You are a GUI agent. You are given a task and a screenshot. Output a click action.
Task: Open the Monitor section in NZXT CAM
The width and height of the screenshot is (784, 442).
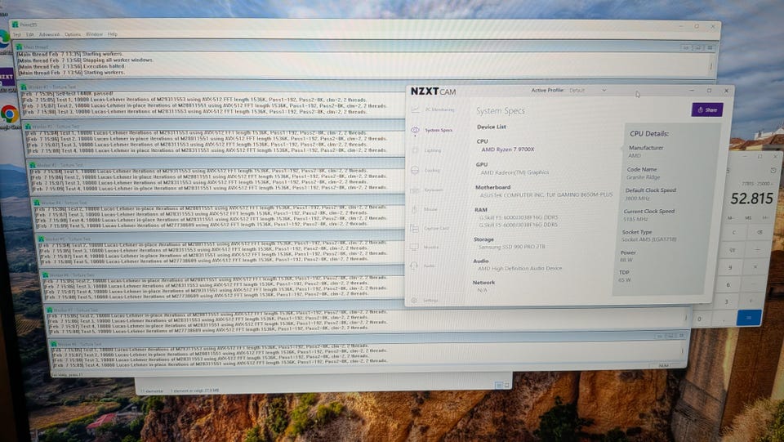425,247
